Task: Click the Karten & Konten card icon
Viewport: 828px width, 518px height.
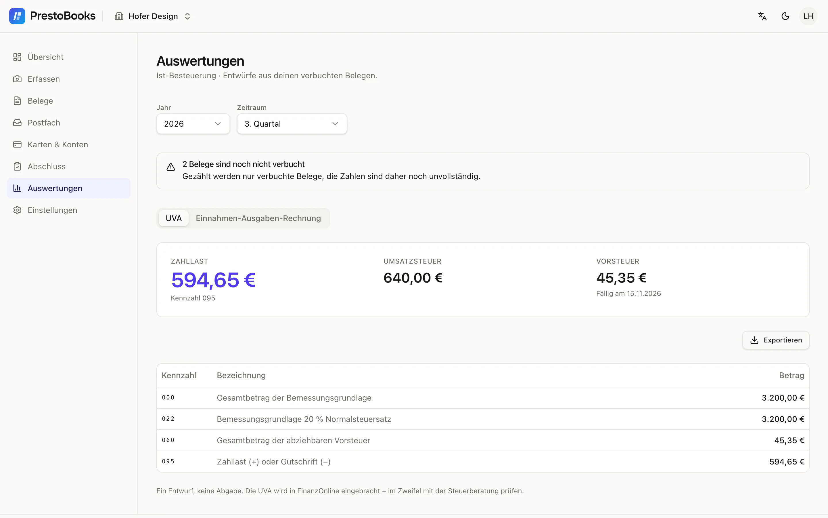Action: 17,144
